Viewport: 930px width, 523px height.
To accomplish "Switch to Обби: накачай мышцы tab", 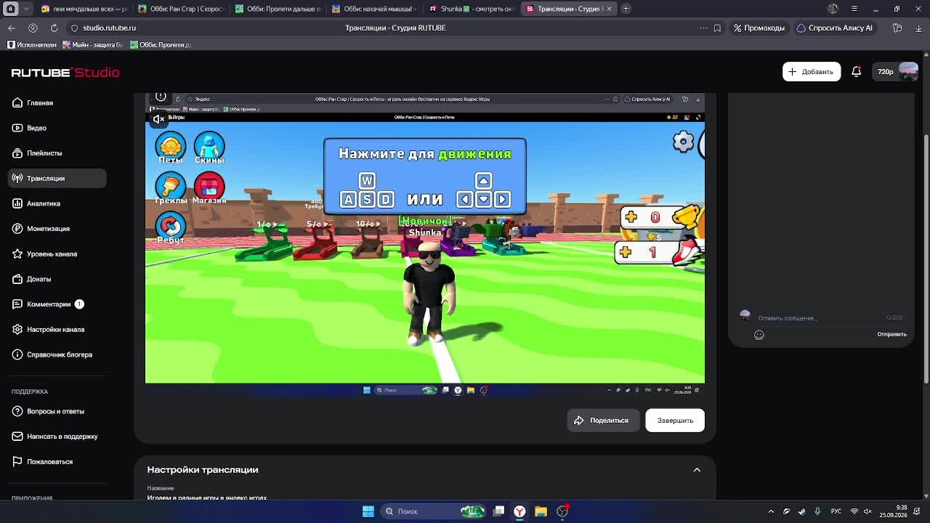I will coord(376,9).
